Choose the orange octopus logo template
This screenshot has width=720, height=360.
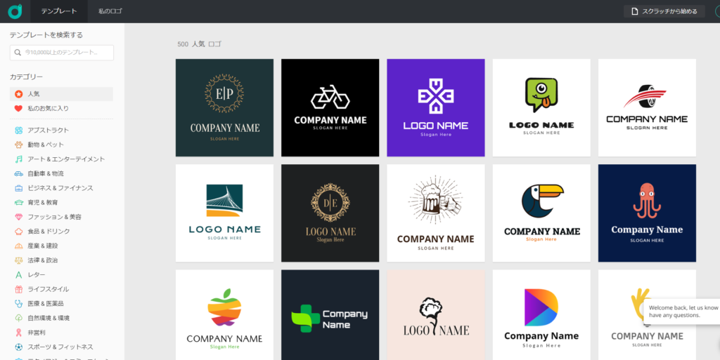tap(646, 213)
